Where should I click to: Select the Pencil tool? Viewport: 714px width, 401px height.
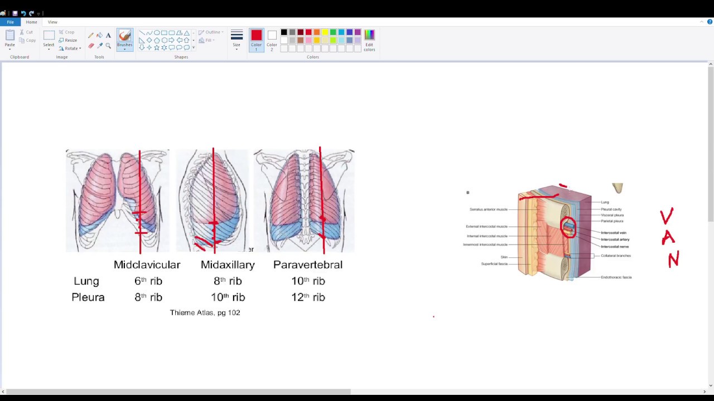click(90, 35)
